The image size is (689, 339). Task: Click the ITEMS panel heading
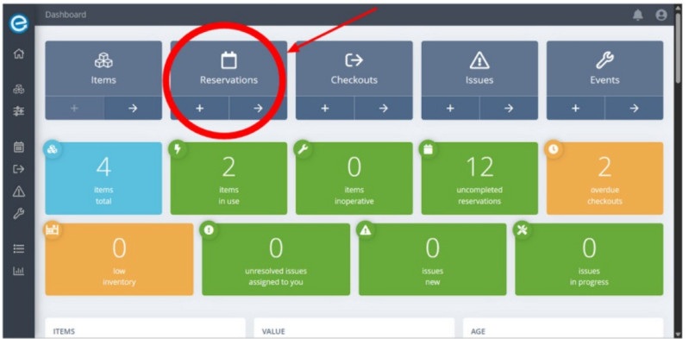click(x=64, y=331)
